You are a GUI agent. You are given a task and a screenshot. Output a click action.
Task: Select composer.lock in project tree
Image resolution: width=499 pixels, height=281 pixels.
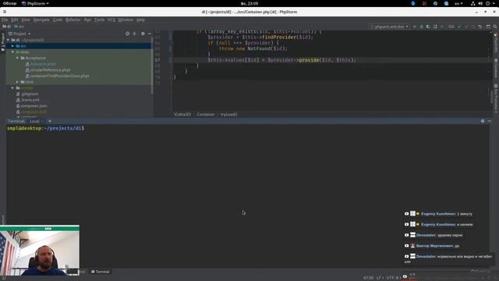(x=34, y=112)
